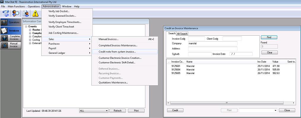Image resolution: width=301 pixels, height=118 pixels.
Task: Click the Find button
Action: coord(269,37)
